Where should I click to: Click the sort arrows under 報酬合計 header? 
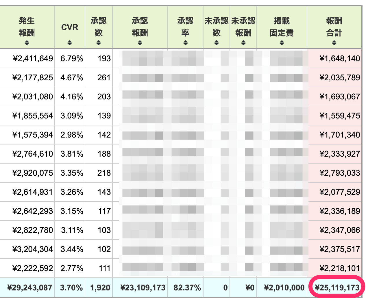tap(334, 43)
